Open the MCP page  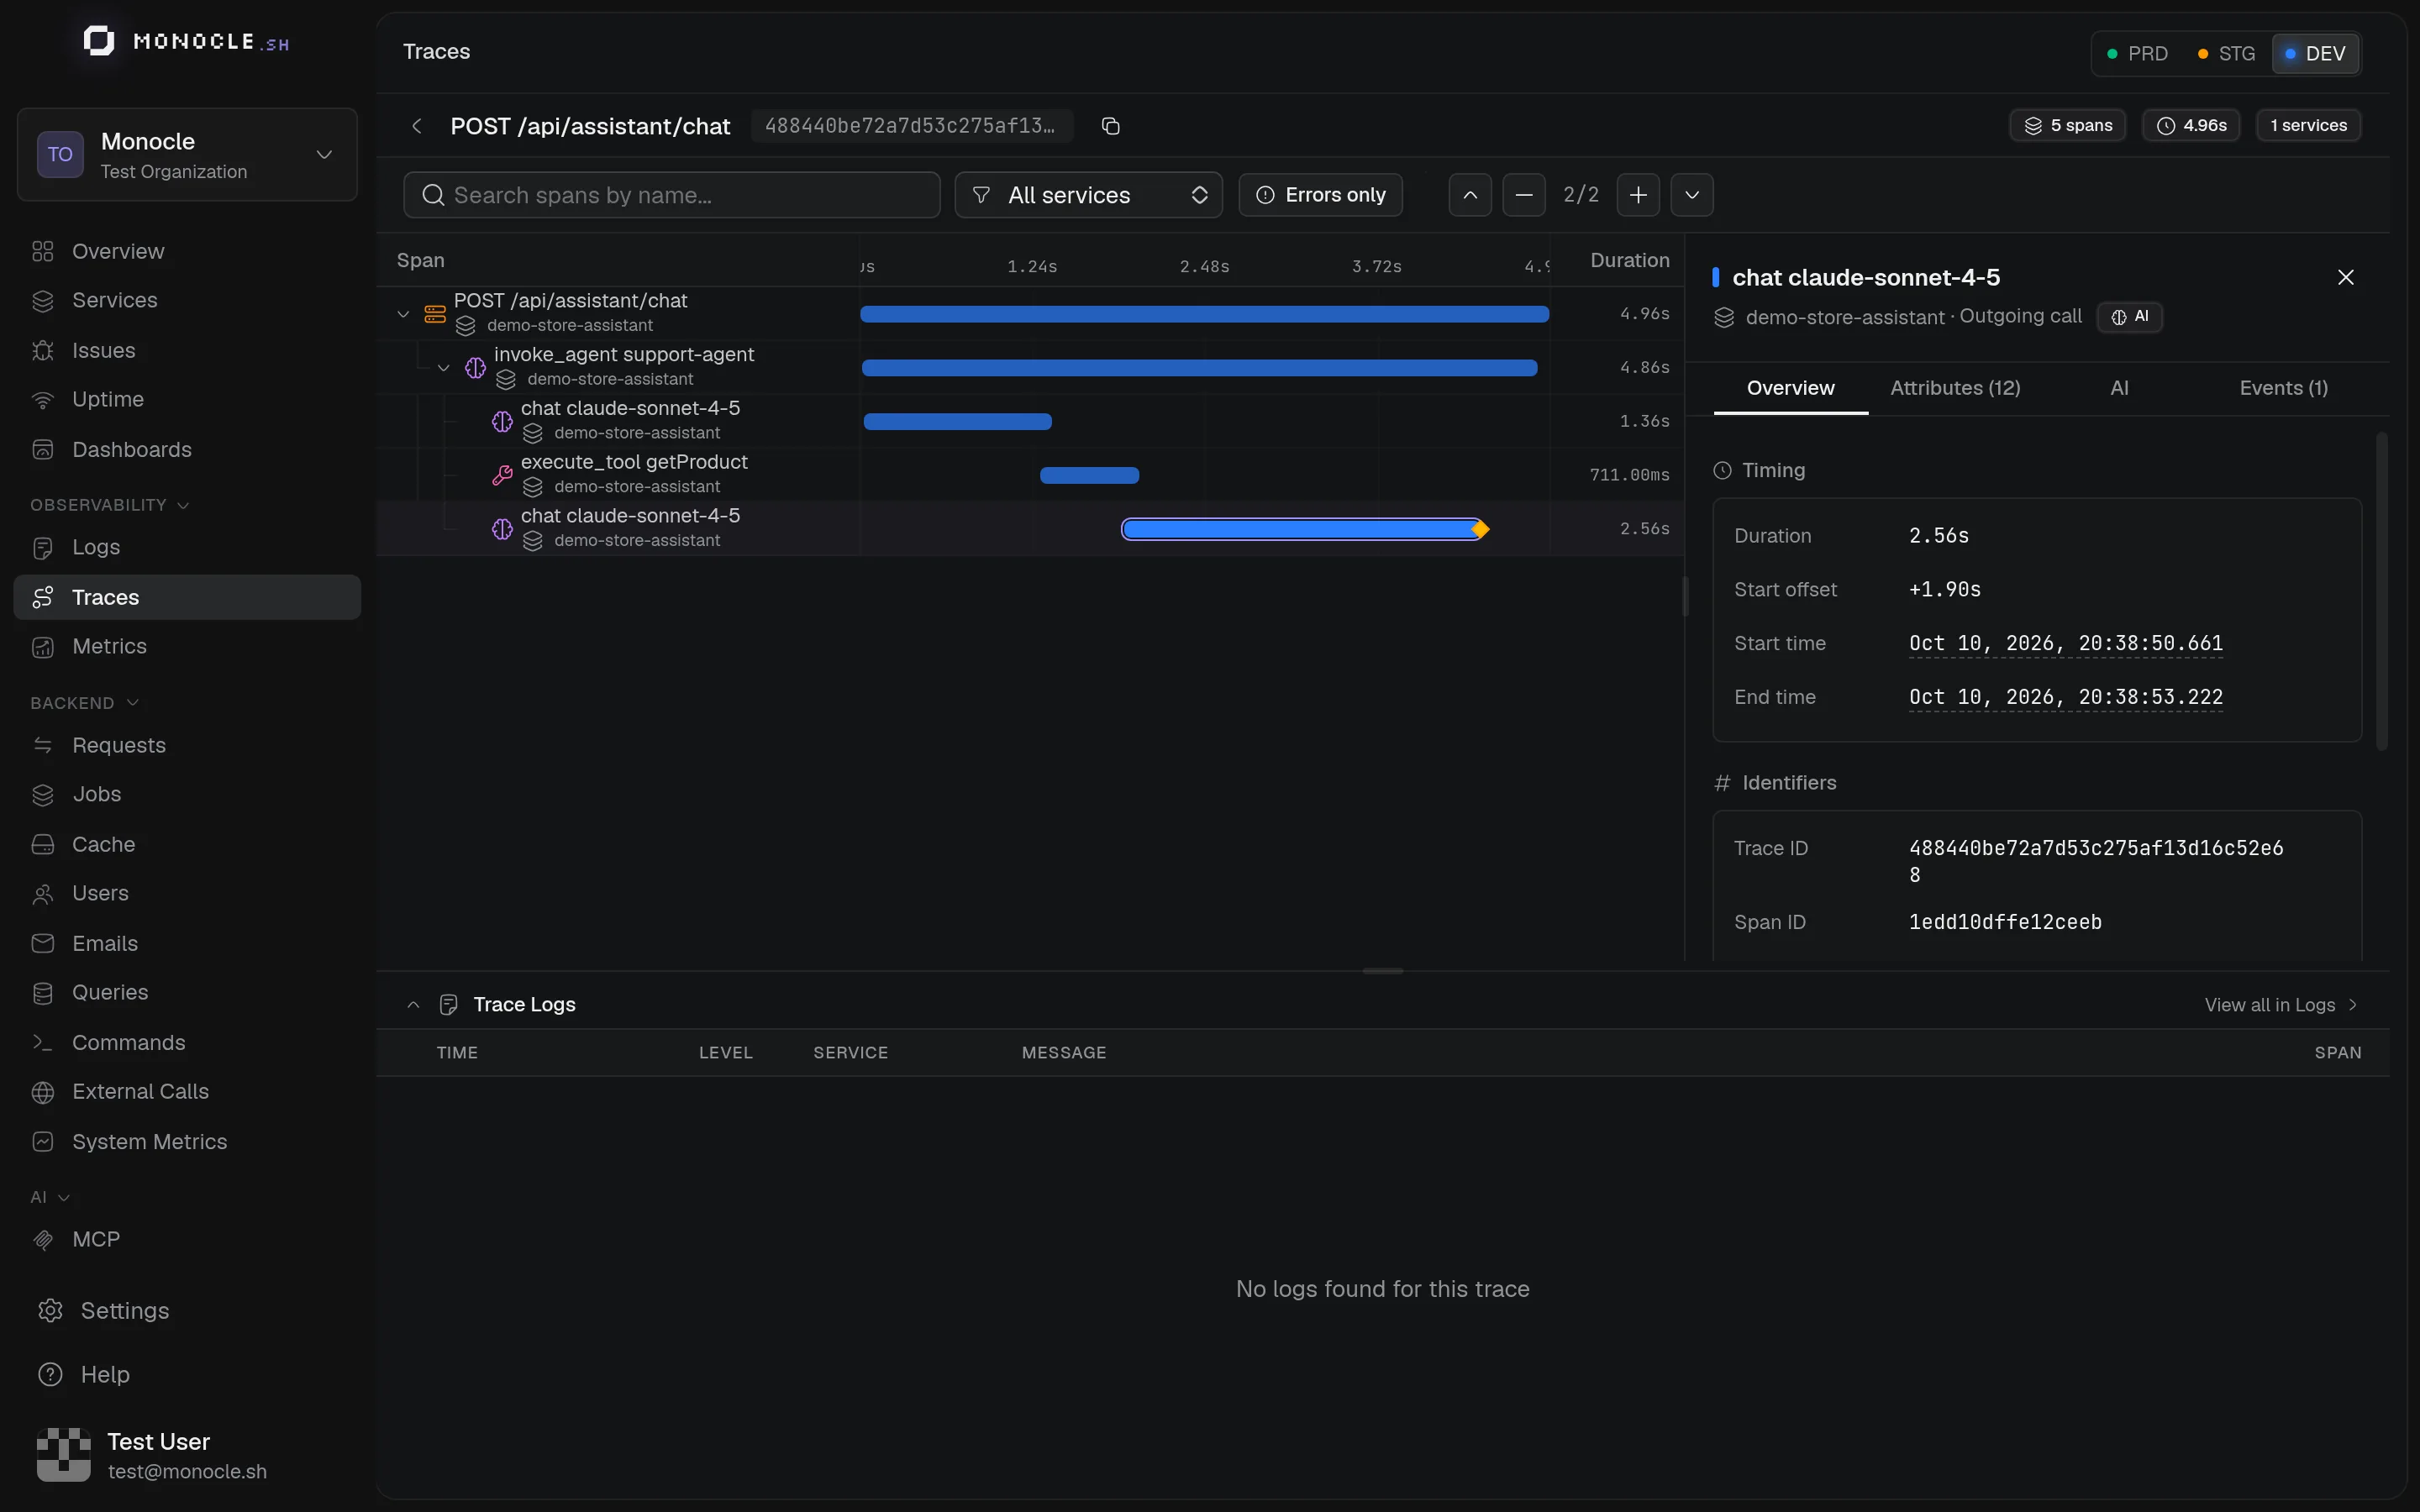click(x=187, y=1239)
